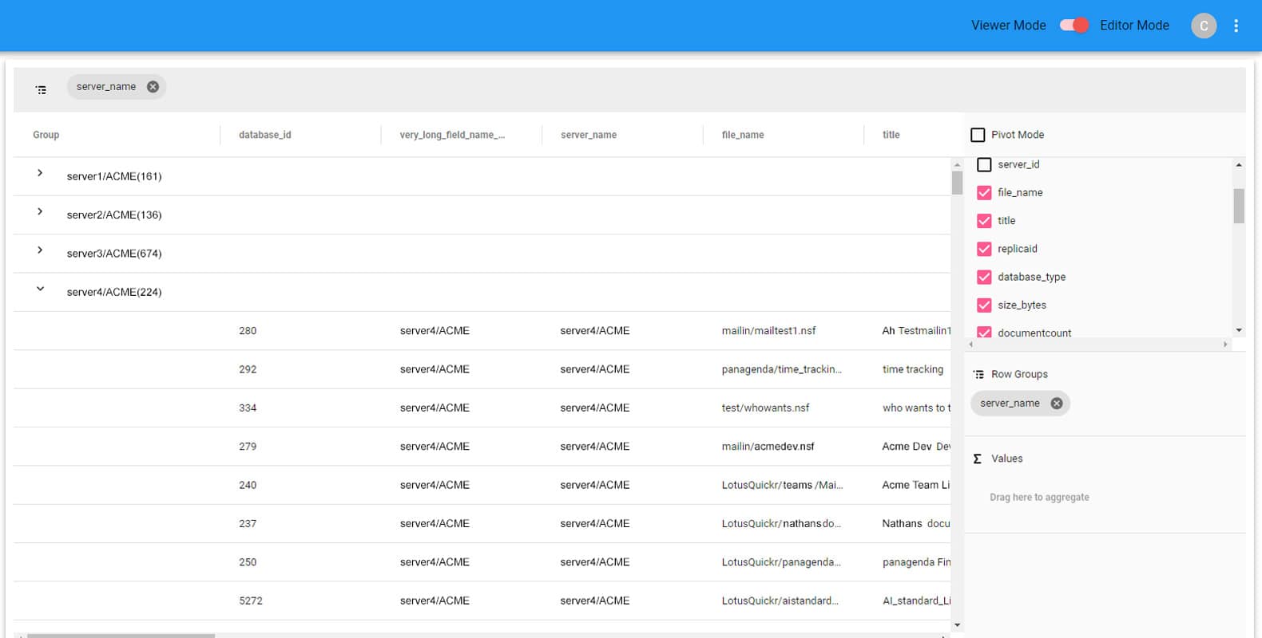This screenshot has height=638, width=1262.
Task: Expand the server1/ACME(161) group
Action: coord(40,173)
